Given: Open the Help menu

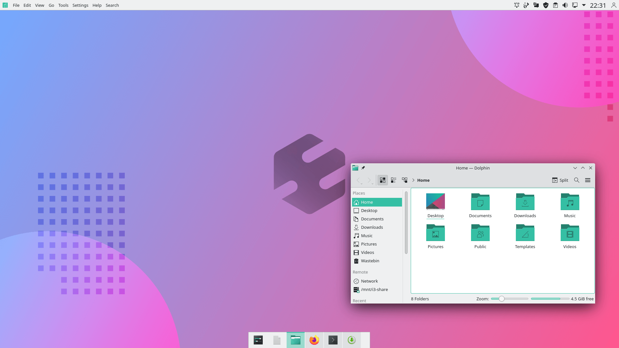Looking at the screenshot, I should point(97,5).
